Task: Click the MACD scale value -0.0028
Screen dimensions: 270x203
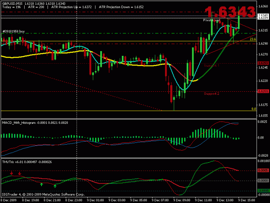Action: click(x=263, y=155)
